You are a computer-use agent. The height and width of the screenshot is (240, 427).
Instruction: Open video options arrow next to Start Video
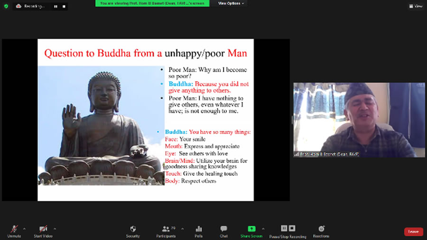point(55,229)
